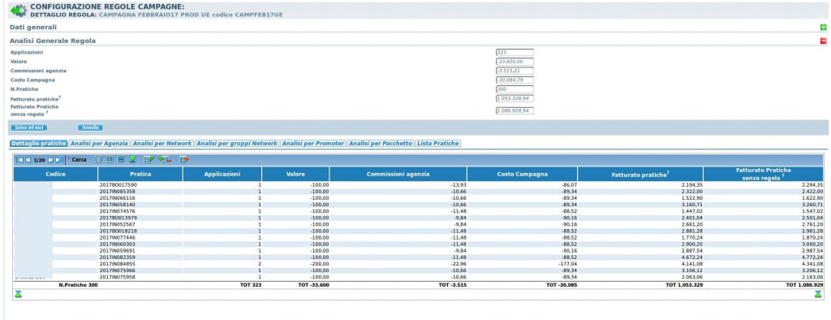Click the Annulla button
This screenshot has height=320, width=831.
click(x=90, y=128)
